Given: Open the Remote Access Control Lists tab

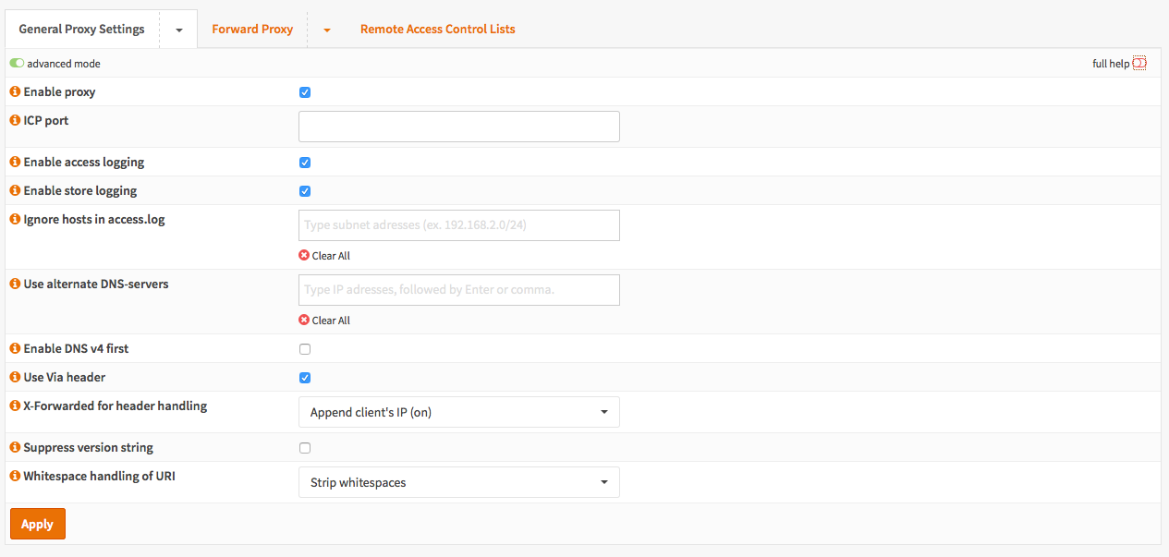Looking at the screenshot, I should [x=437, y=30].
